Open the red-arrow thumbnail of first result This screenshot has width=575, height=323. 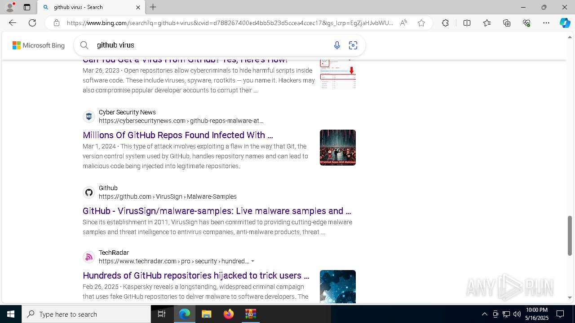point(338,74)
